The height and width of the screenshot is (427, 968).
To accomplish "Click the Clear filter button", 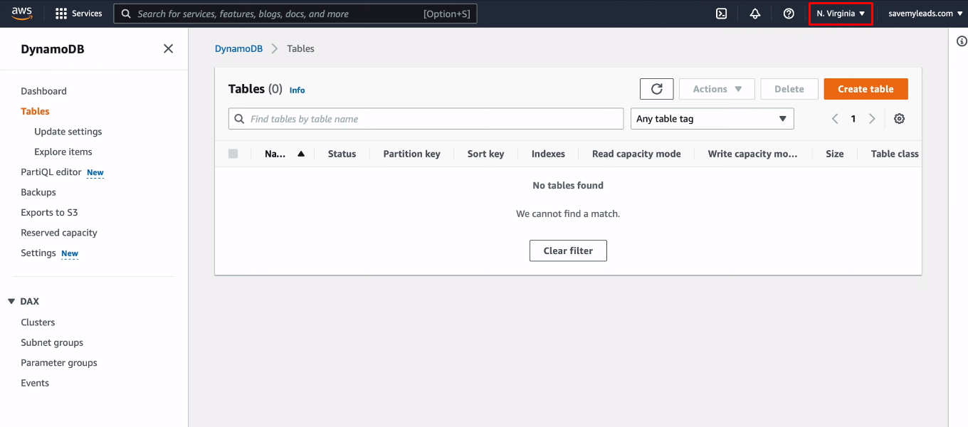I will 568,251.
